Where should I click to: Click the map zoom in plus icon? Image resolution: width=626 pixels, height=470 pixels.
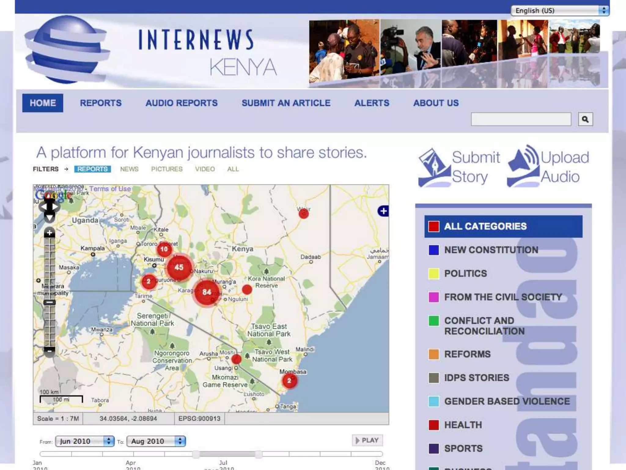(x=50, y=233)
